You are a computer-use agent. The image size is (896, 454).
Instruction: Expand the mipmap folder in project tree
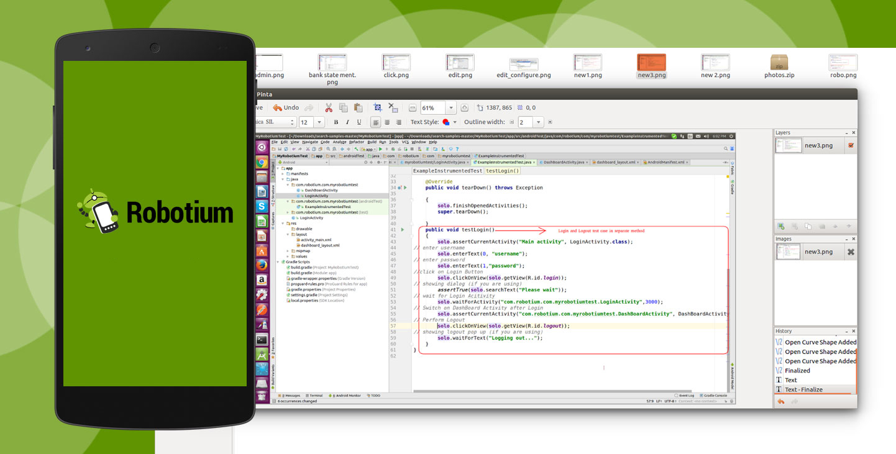click(288, 250)
